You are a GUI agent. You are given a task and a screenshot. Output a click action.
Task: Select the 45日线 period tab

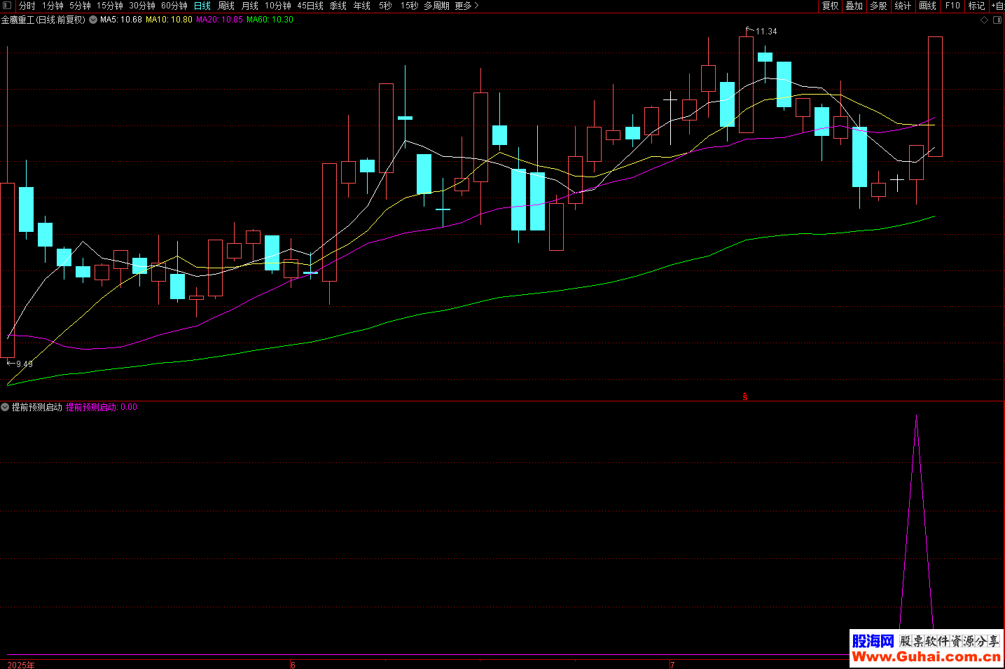coord(310,6)
